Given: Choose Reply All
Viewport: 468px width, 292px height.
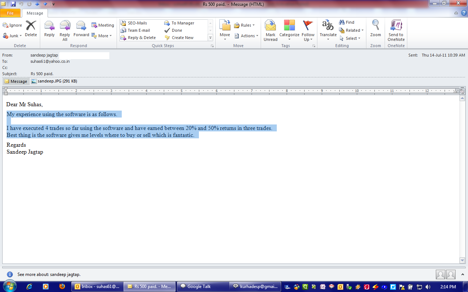Looking at the screenshot, I should [x=65, y=31].
